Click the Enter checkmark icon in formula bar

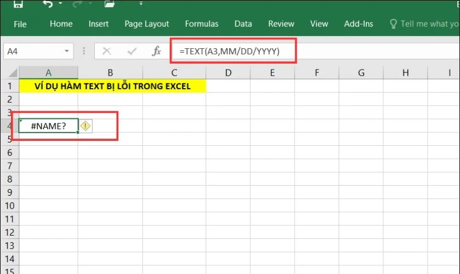point(132,52)
